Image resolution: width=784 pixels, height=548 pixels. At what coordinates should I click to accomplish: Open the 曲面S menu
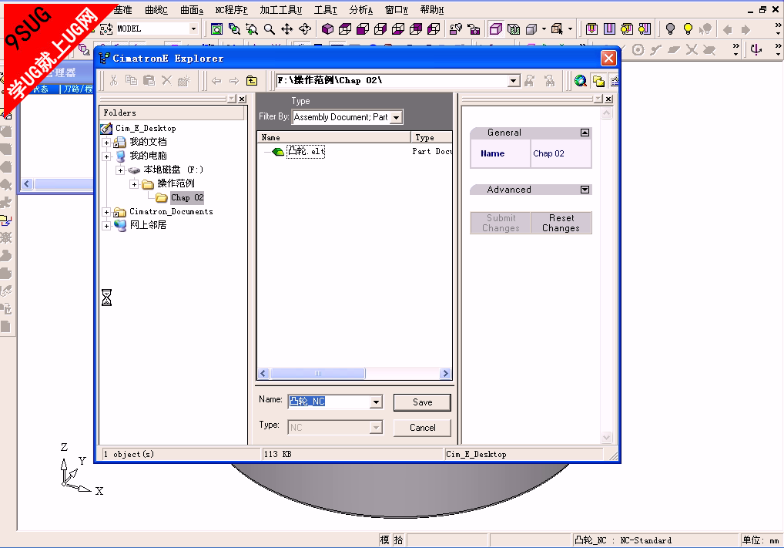point(192,10)
